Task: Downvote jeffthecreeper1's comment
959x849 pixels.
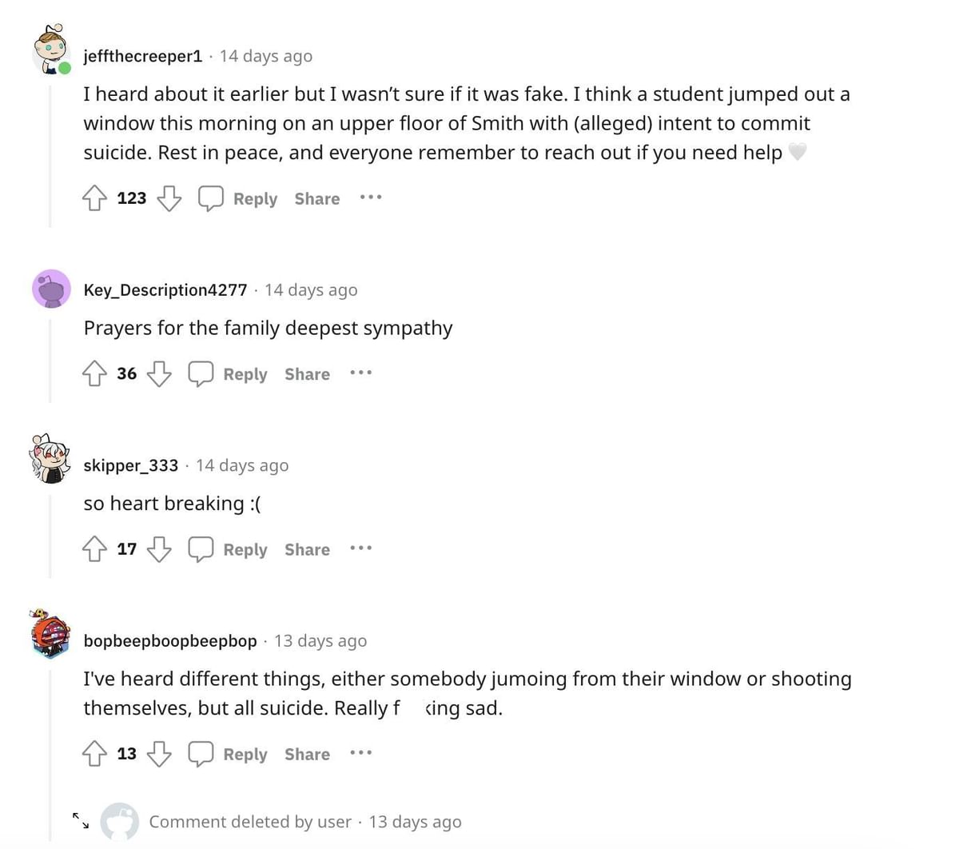Action: pyautogui.click(x=169, y=198)
